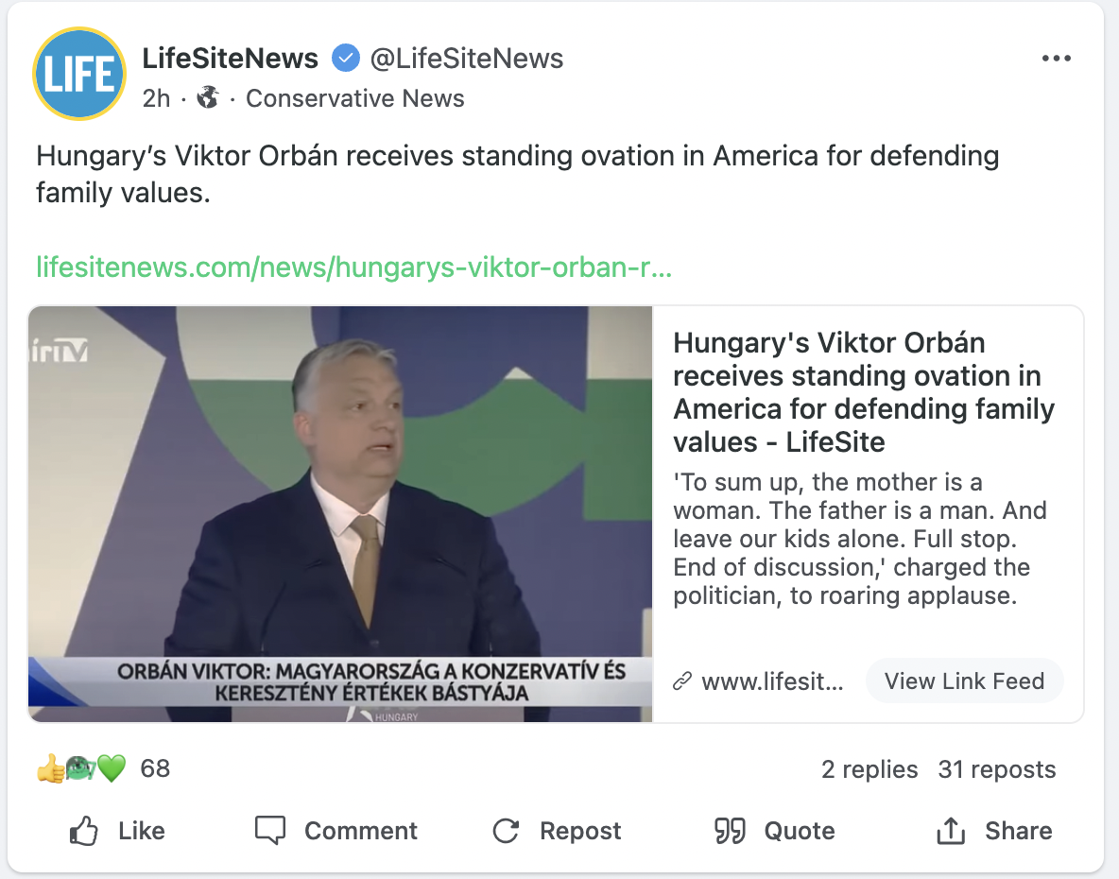Screen dimensions: 1119x879
Task: Click the blue verified checkmark badge
Action: point(346,58)
